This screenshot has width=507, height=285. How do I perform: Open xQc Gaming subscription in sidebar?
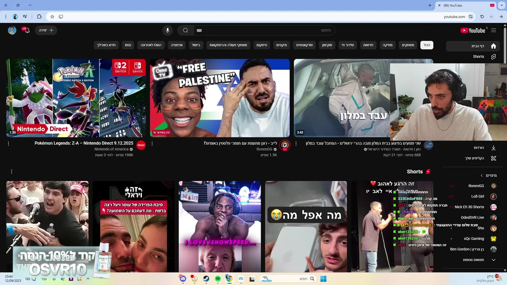click(x=474, y=239)
